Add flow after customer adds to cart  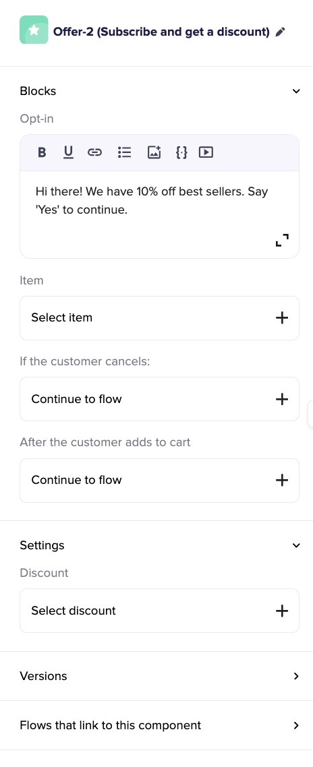tap(282, 481)
